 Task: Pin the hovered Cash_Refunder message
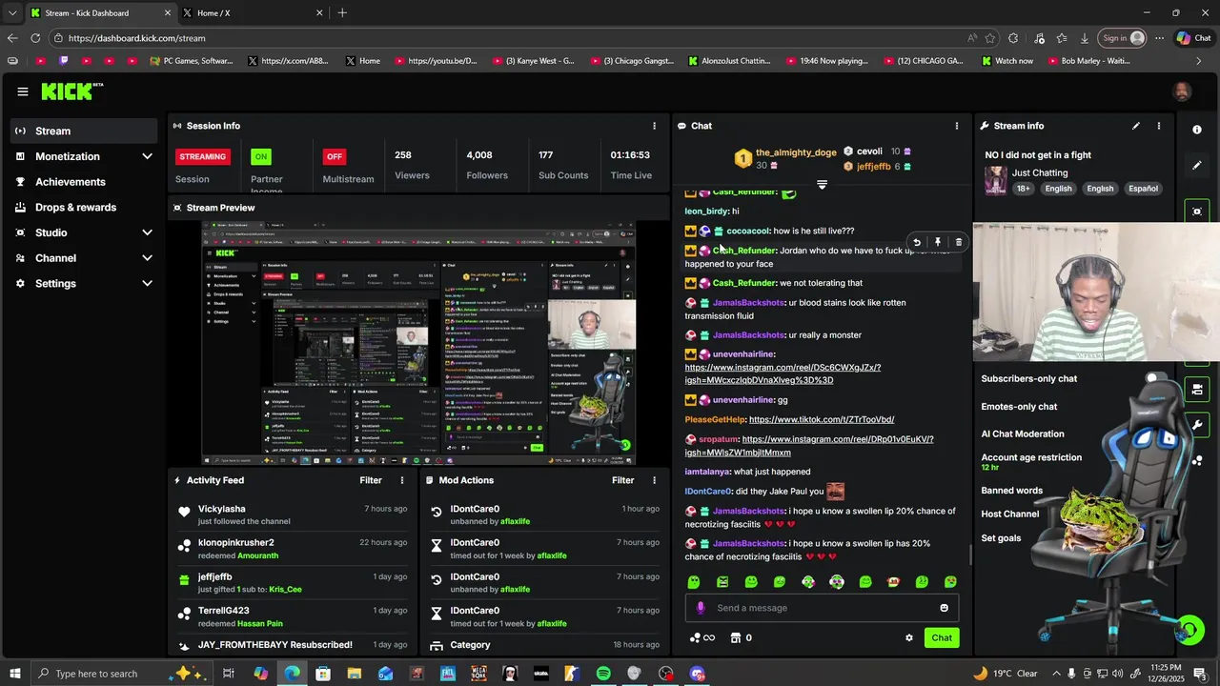pyautogui.click(x=938, y=242)
